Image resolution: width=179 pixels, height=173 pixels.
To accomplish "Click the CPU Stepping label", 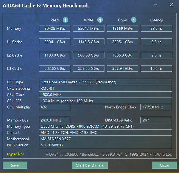I will click(18, 88).
